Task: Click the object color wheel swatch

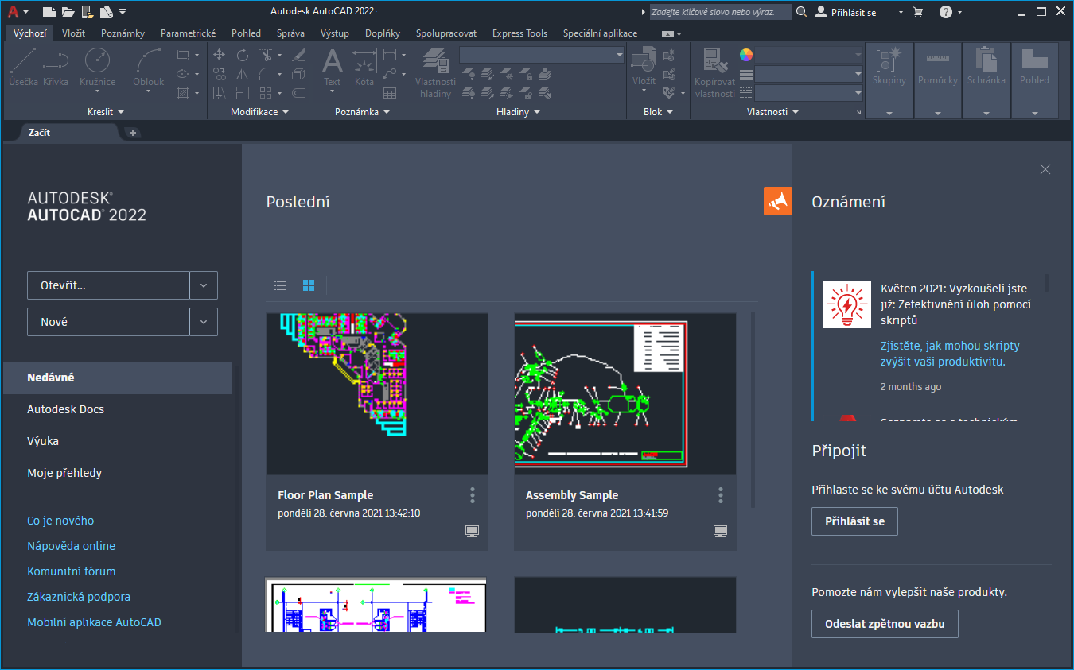Action: 746,55
